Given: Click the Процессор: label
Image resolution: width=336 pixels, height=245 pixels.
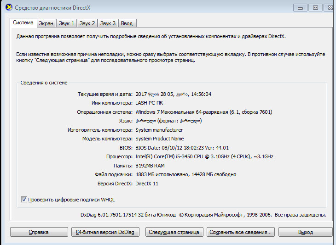Looking at the screenshot, I should point(119,156).
